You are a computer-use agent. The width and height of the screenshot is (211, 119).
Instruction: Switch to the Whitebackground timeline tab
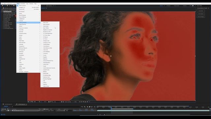tap(21, 104)
